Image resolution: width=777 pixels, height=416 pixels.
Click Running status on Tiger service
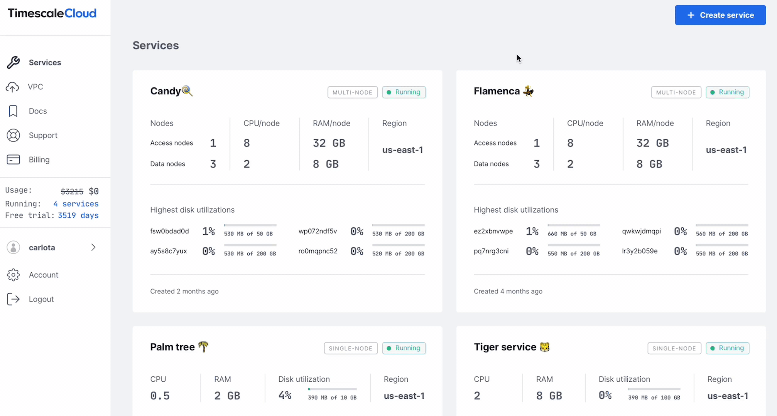[727, 348]
